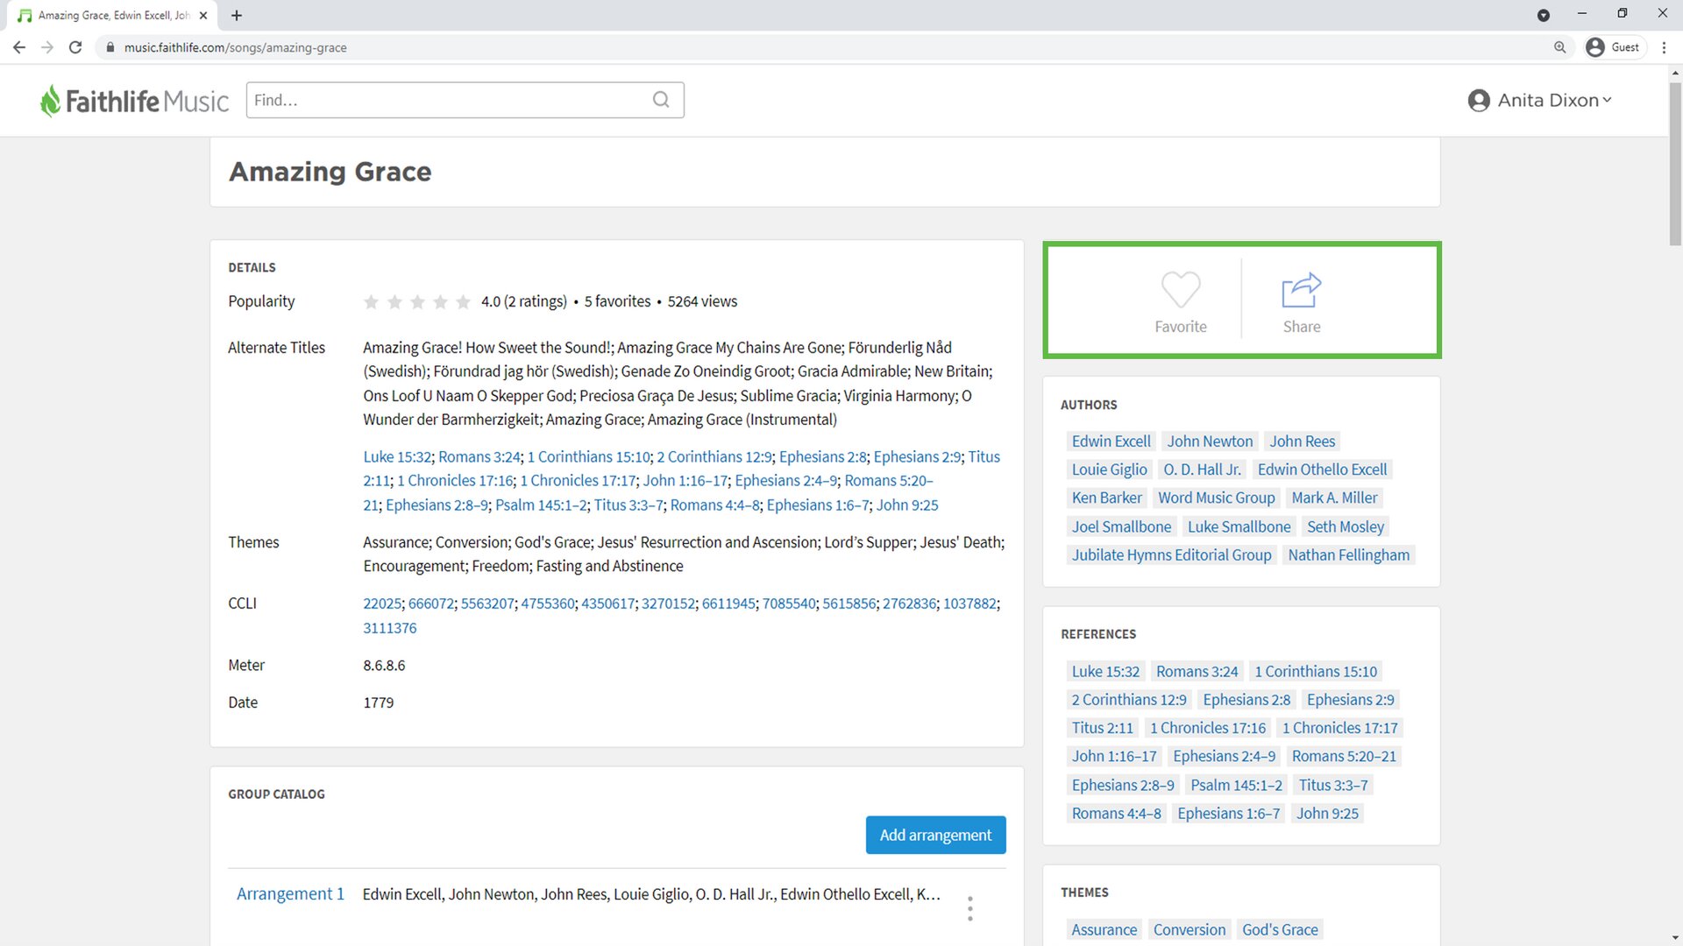Click the Anita Dixon avatar icon
Screen dimensions: 1683x946
1479,101
